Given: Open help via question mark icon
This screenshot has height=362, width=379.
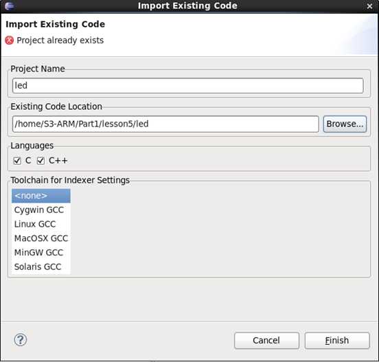Looking at the screenshot, I should coord(21,340).
